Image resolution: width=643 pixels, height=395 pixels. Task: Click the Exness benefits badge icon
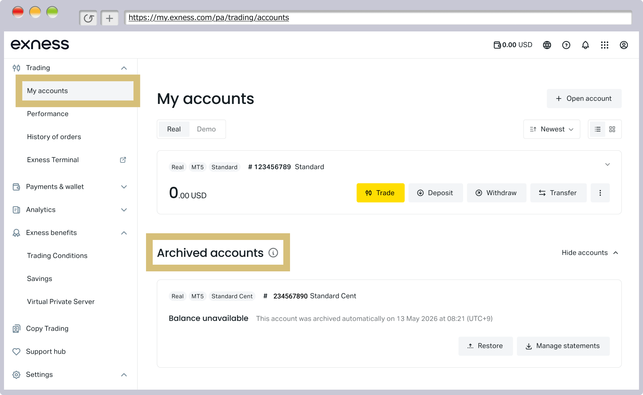tap(16, 233)
